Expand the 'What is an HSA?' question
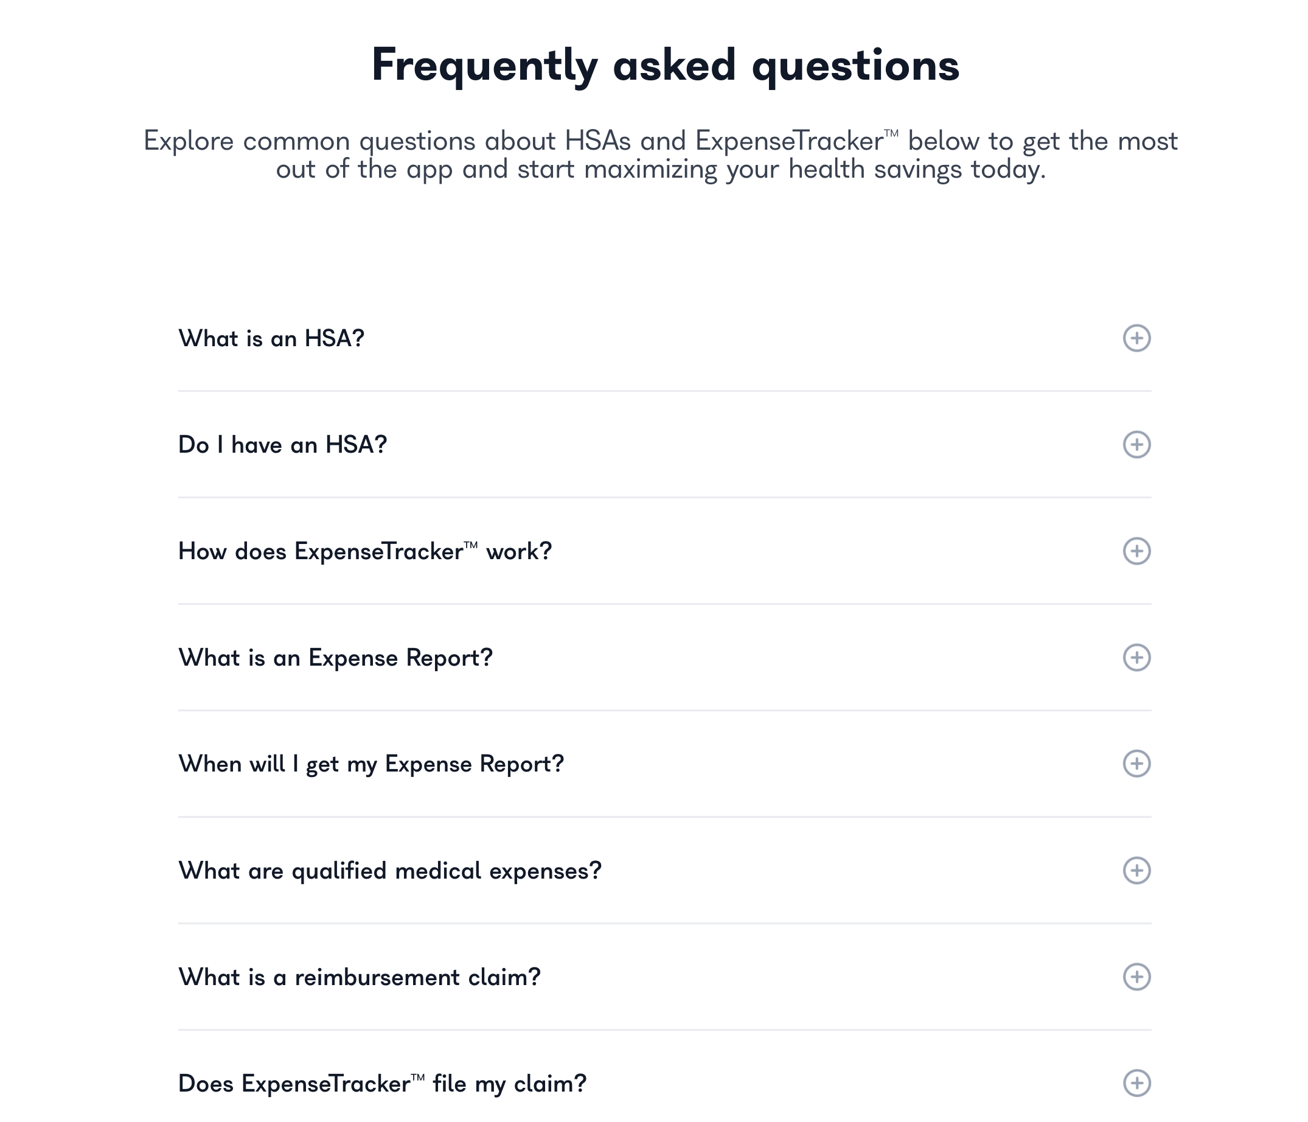 coord(271,338)
